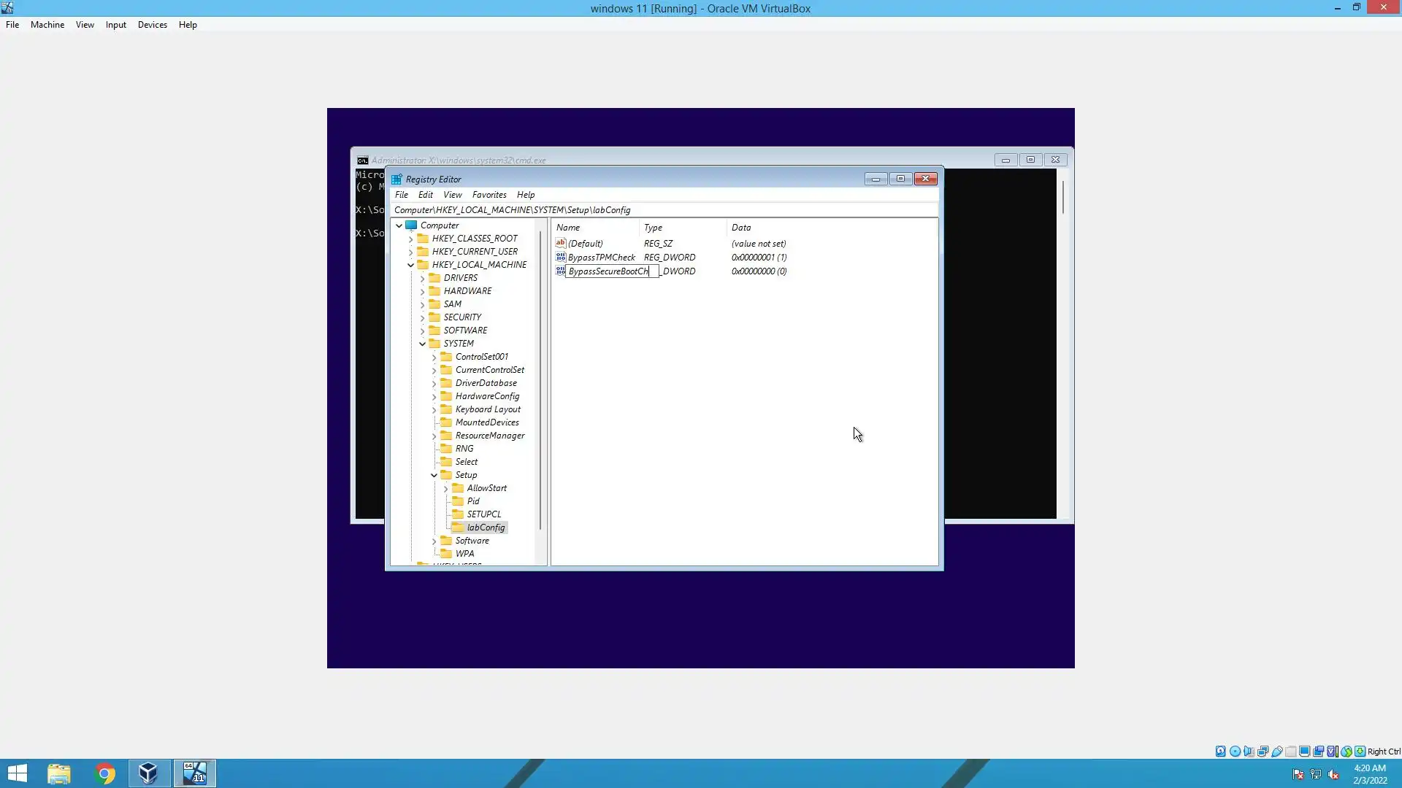The image size is (1402, 788).
Task: Open the Favorites menu in Registry Editor
Action: coord(489,195)
